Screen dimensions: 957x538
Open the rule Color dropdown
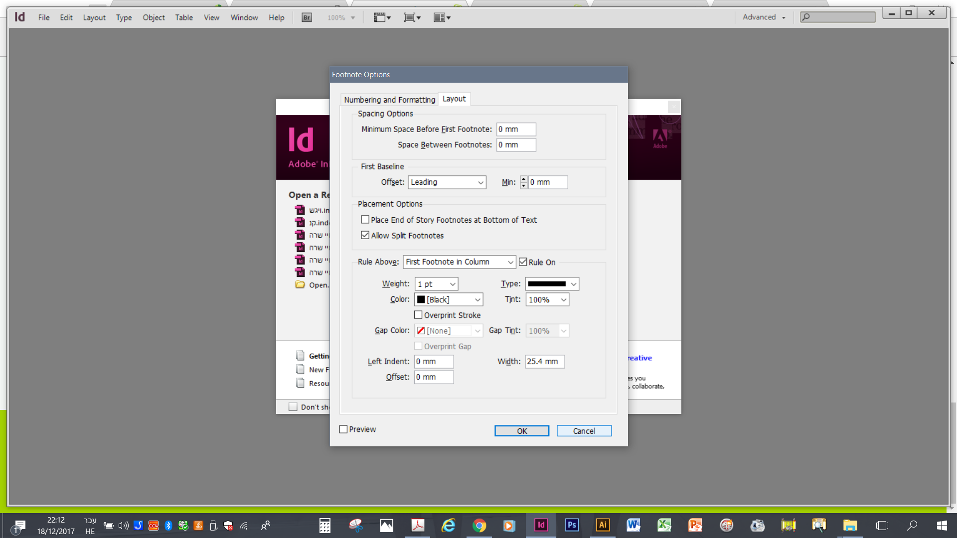tap(449, 299)
